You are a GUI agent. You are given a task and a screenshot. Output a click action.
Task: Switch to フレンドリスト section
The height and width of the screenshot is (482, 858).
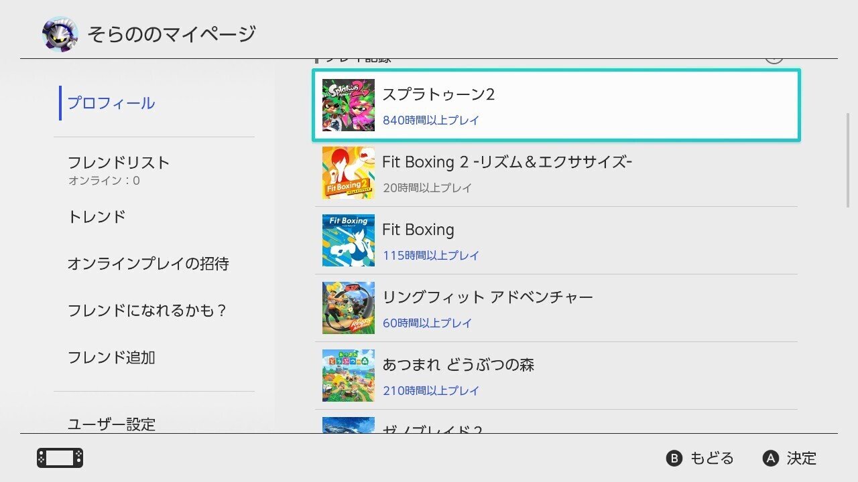(119, 161)
